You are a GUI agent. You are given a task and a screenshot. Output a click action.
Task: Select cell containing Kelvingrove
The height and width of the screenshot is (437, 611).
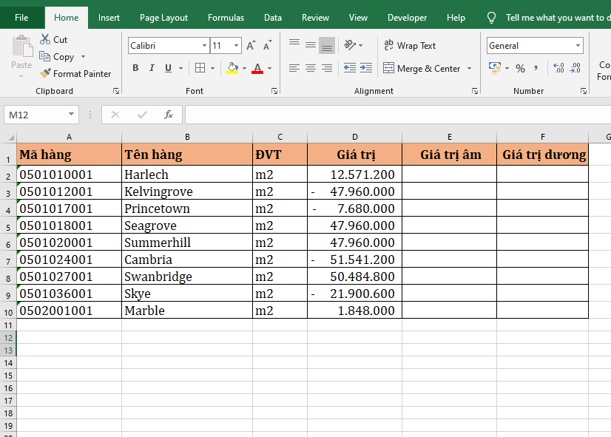pos(186,192)
